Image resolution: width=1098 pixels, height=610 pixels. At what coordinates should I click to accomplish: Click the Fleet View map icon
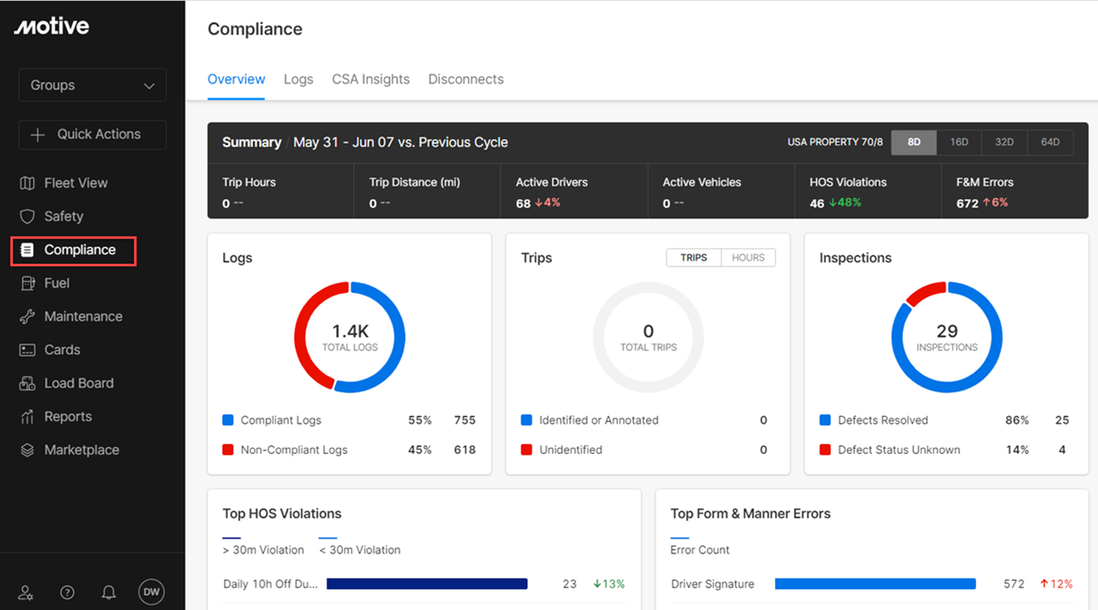[27, 183]
